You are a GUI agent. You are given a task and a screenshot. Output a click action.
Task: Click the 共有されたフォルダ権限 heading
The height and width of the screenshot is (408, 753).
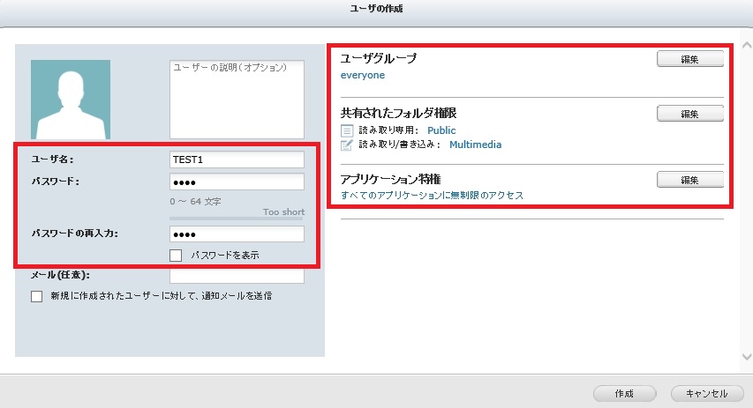point(399,113)
